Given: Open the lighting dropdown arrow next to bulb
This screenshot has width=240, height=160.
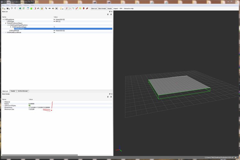Looking at the screenshot, I should click(63, 9).
